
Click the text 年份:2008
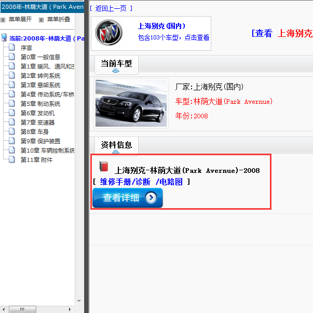point(192,116)
